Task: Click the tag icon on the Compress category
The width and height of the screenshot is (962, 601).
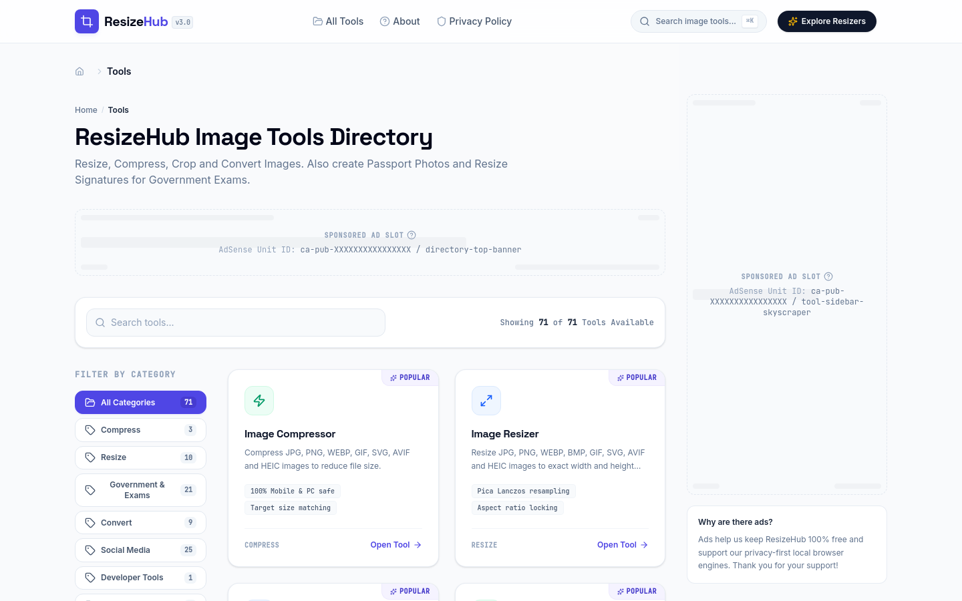Action: click(90, 430)
